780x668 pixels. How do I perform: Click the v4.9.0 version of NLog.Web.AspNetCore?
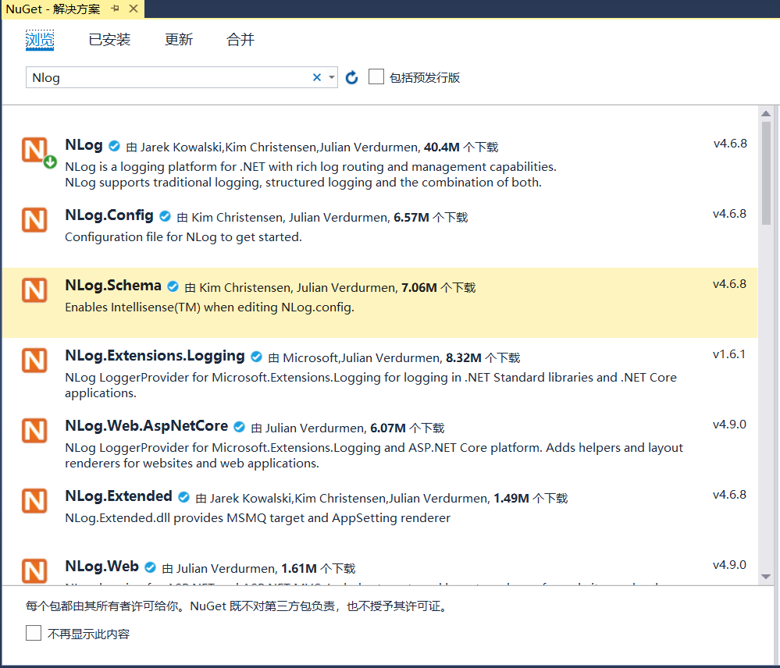point(729,425)
